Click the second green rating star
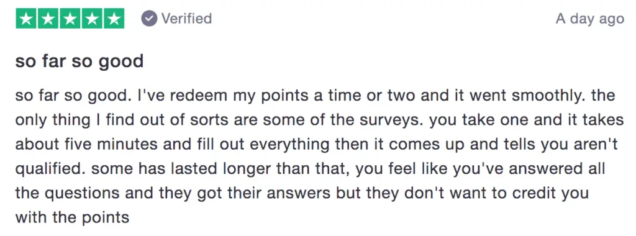Viewport: 636px width, 236px height. click(x=48, y=19)
